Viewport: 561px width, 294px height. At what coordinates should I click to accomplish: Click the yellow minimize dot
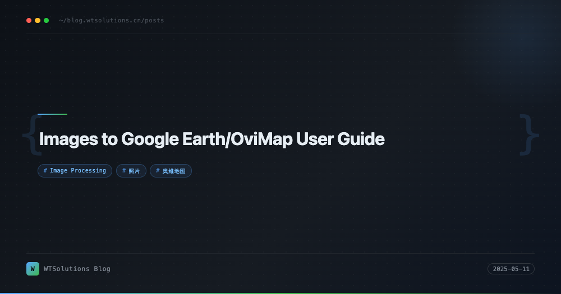tap(38, 20)
